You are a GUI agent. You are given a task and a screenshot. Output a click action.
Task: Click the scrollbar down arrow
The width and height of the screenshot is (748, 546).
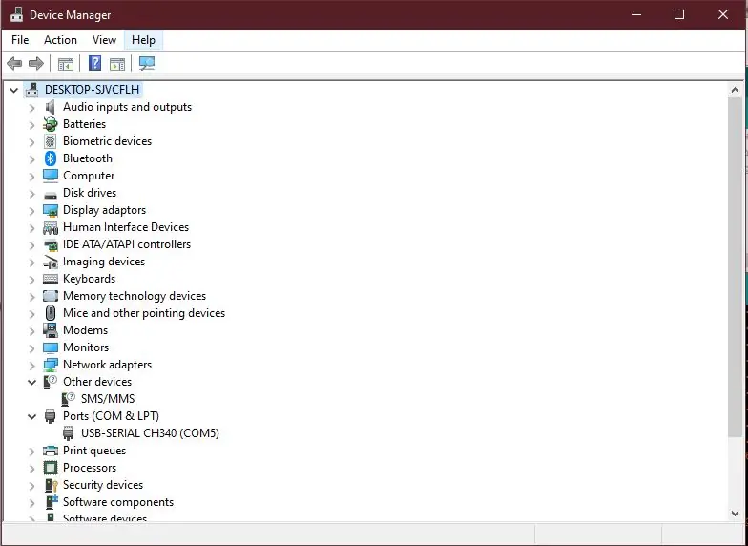(x=735, y=514)
